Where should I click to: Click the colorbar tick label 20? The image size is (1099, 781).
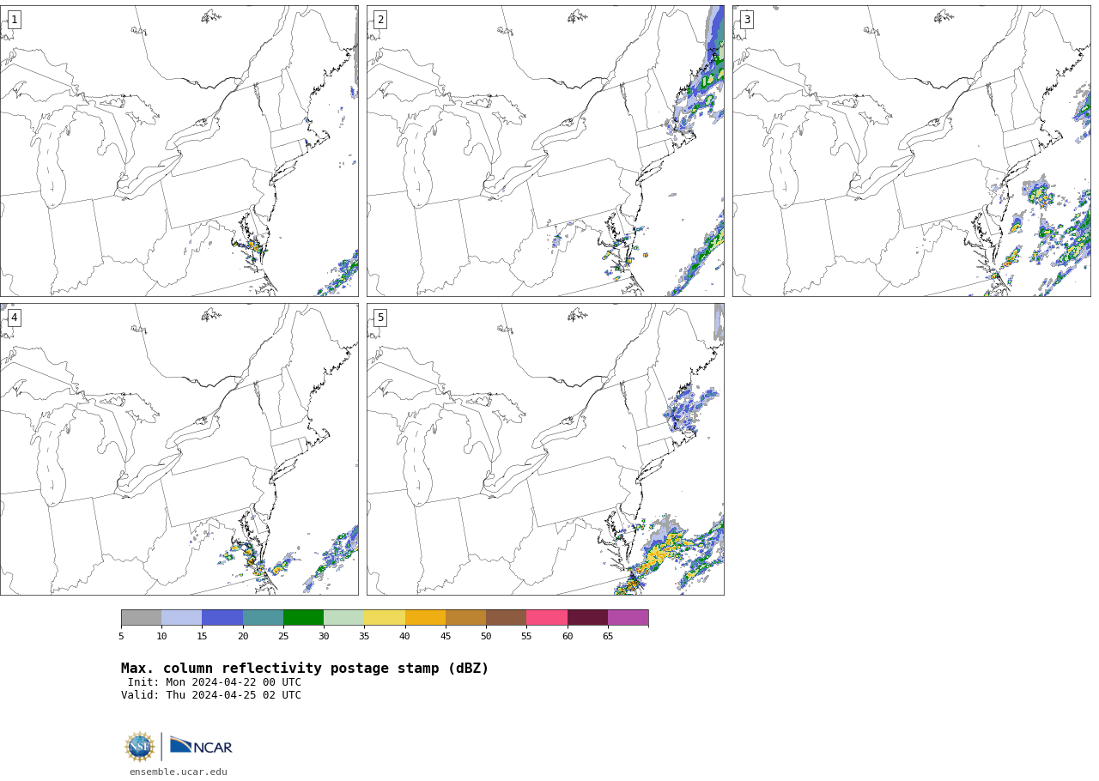click(x=243, y=636)
